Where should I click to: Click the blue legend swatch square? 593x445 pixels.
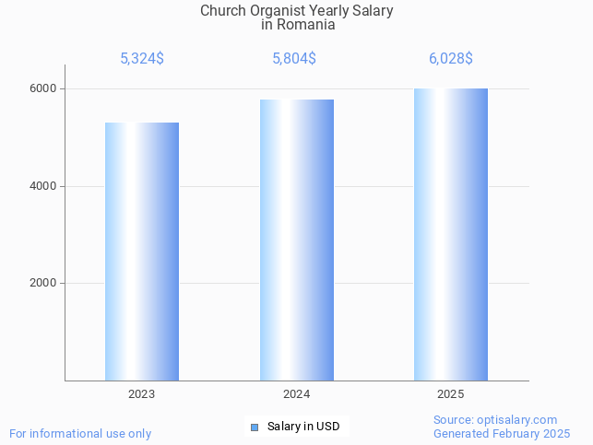[x=255, y=427]
